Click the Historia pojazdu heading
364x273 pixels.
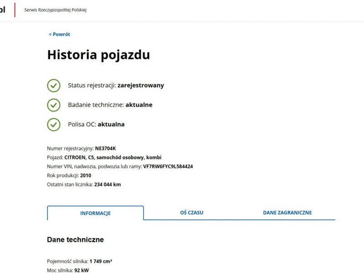pyautogui.click(x=98, y=55)
